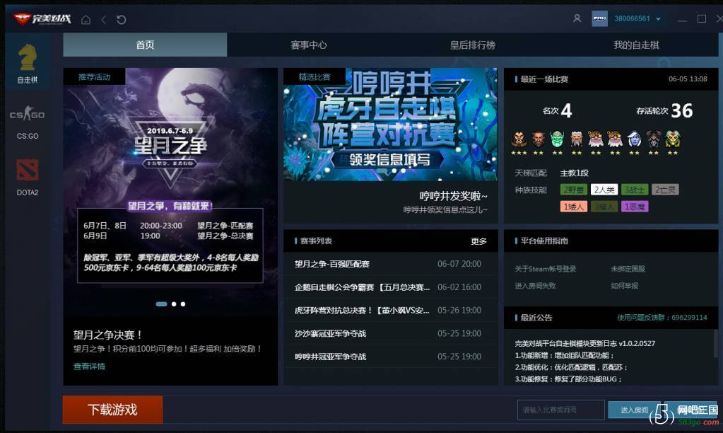
Task: Open the 如何举报 help link
Action: pos(624,286)
